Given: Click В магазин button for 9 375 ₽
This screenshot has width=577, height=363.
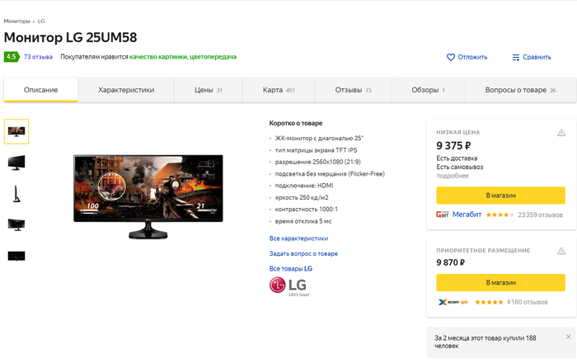Looking at the screenshot, I should pos(500,196).
